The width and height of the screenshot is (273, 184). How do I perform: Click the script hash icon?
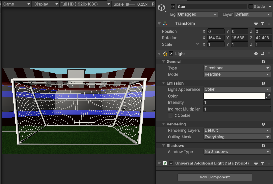(x=165, y=163)
